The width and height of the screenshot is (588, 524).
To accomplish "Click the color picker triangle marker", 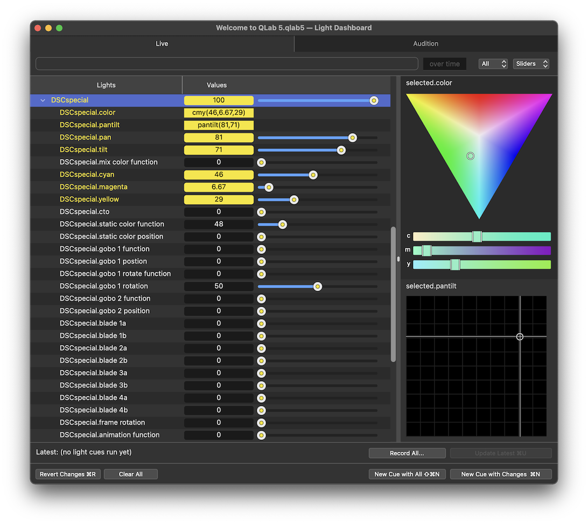I will pos(470,156).
